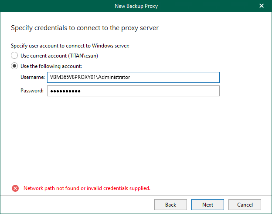This screenshot has height=214, width=272.
Task: Click the masked password dots
Action: (66, 91)
